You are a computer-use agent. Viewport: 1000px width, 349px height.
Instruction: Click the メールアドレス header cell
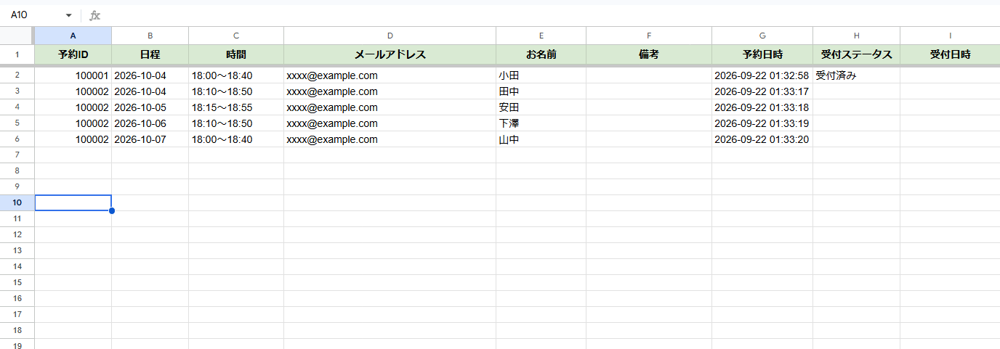(390, 54)
